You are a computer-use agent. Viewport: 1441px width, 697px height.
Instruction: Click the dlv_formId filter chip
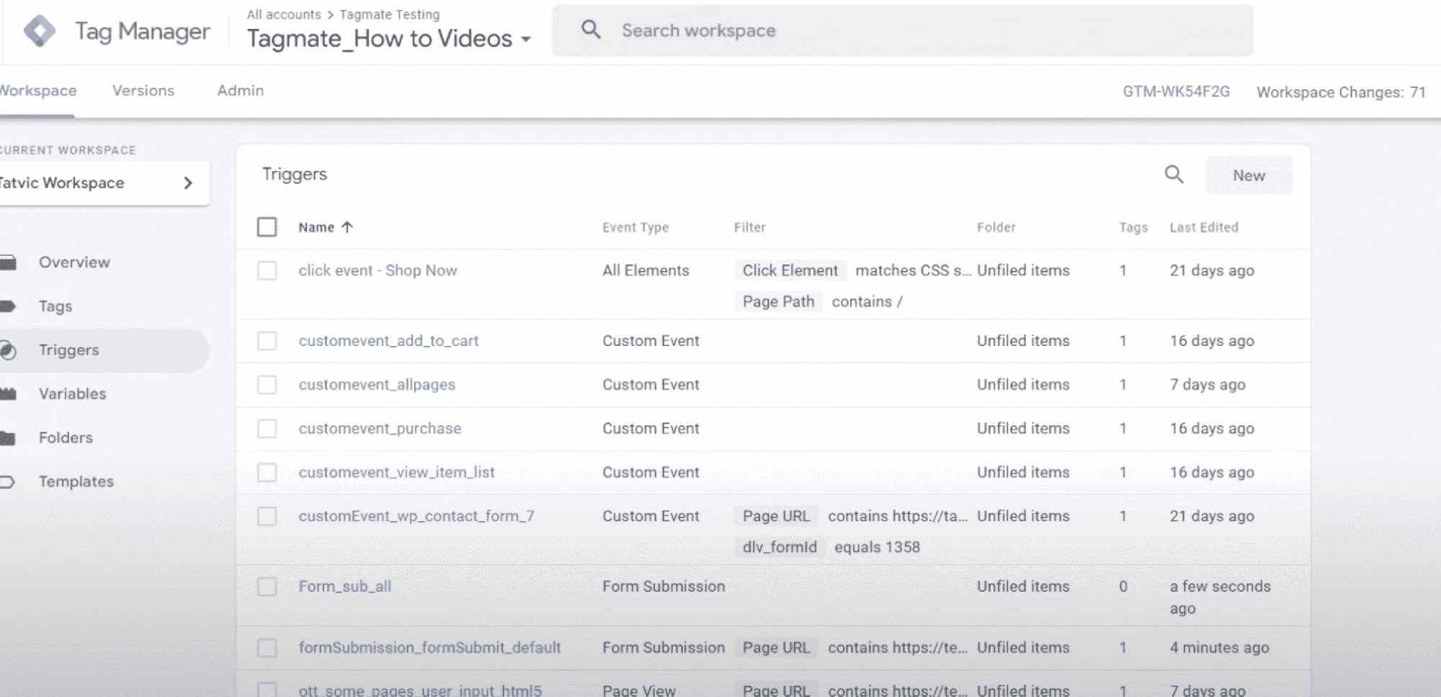(x=780, y=547)
